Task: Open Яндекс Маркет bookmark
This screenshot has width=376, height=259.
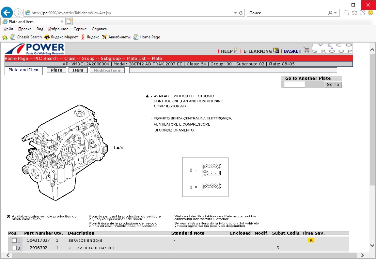Action: (61, 37)
